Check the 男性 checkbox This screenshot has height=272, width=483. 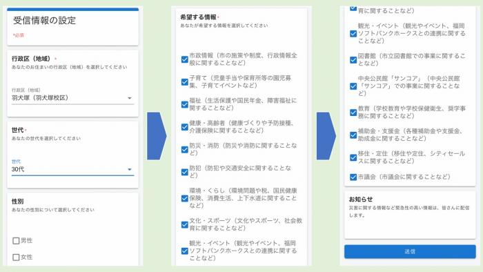16,240
